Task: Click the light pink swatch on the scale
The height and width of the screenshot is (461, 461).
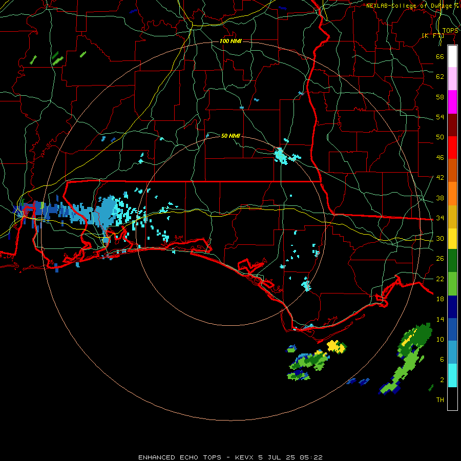Action: 452,79
